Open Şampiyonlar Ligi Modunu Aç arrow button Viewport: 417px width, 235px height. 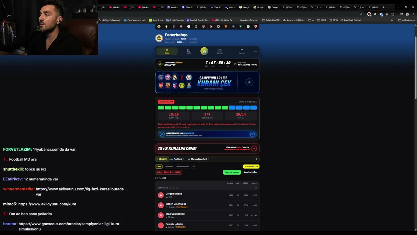pyautogui.click(x=252, y=134)
